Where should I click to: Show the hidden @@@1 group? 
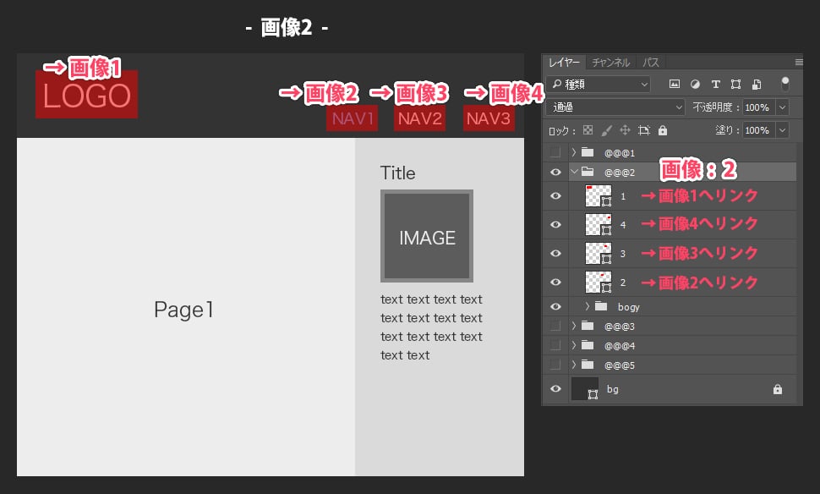(555, 153)
